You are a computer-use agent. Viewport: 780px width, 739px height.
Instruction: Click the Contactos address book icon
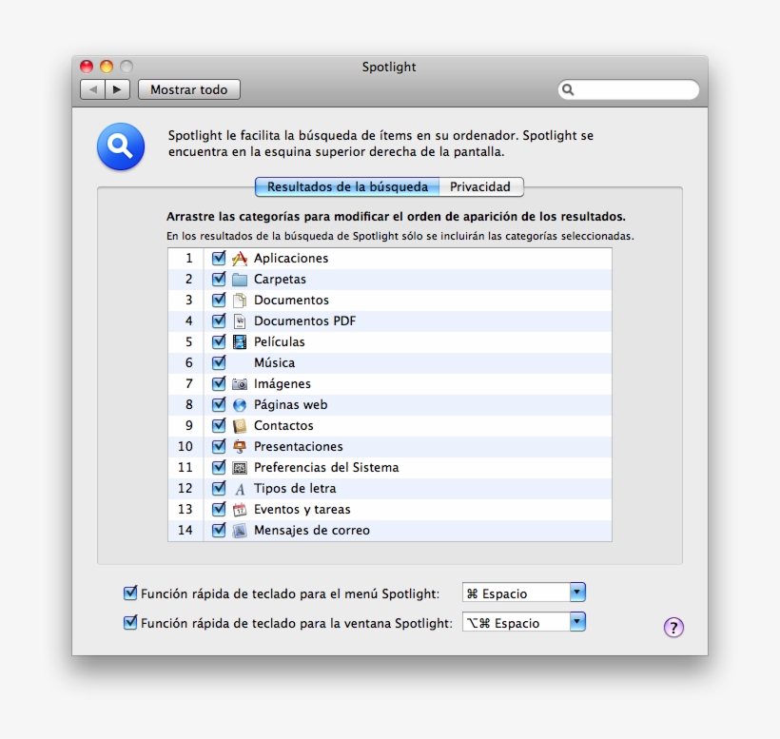point(239,425)
